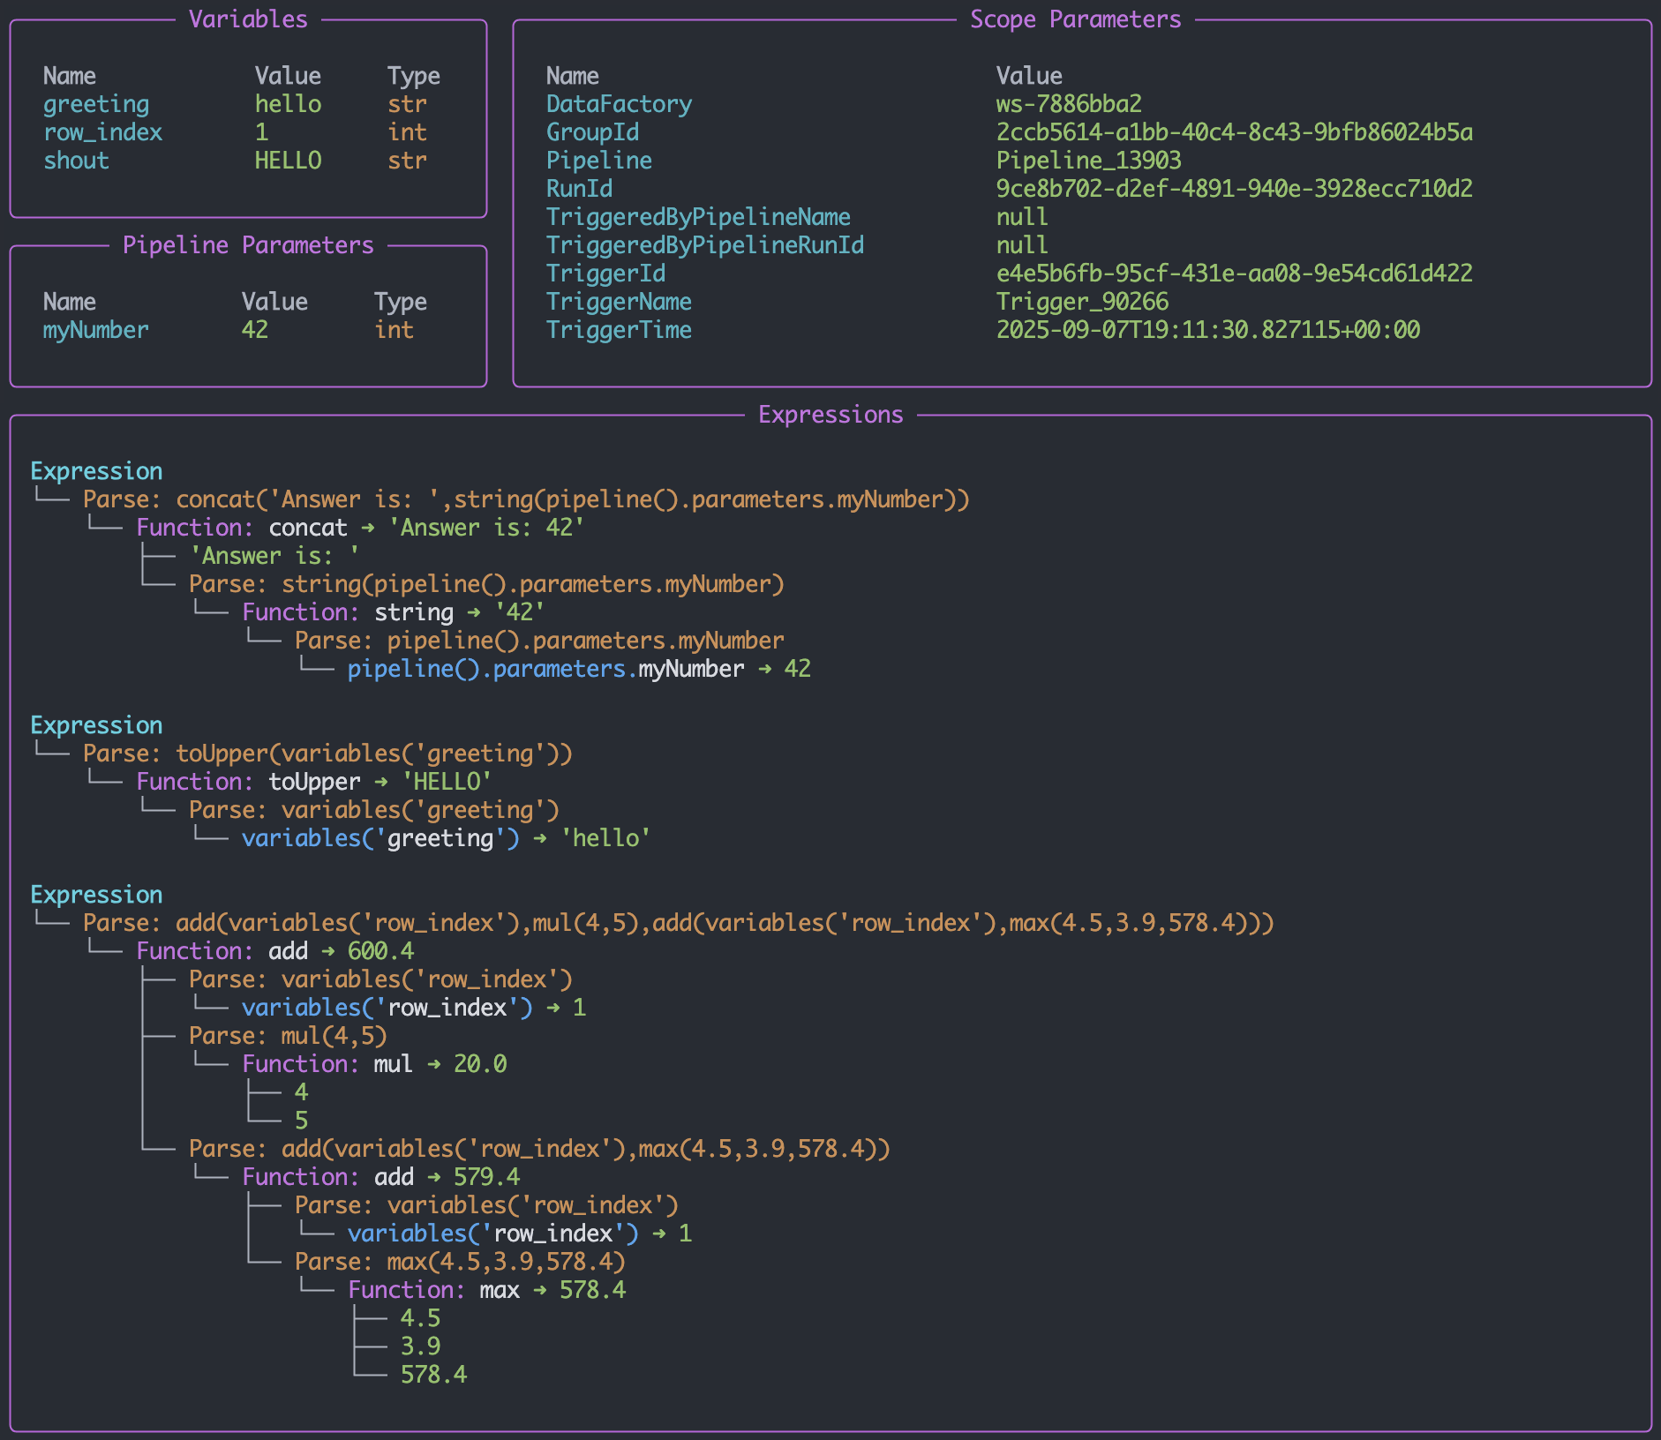Select the Pipeline Parameters panel title

coord(248,244)
